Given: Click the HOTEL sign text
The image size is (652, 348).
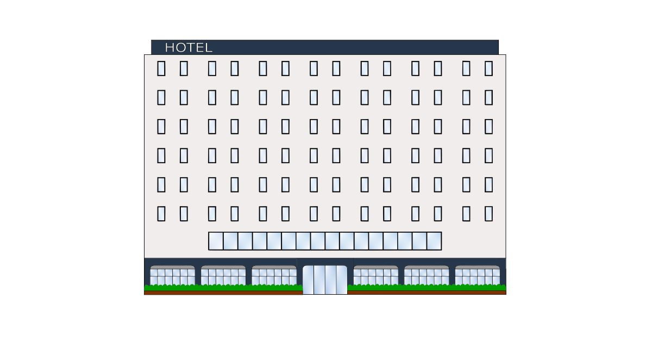Looking at the screenshot, I should pyautogui.click(x=189, y=48).
